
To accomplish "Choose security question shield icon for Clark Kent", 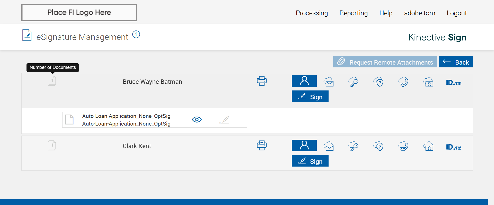I will 378,147.
